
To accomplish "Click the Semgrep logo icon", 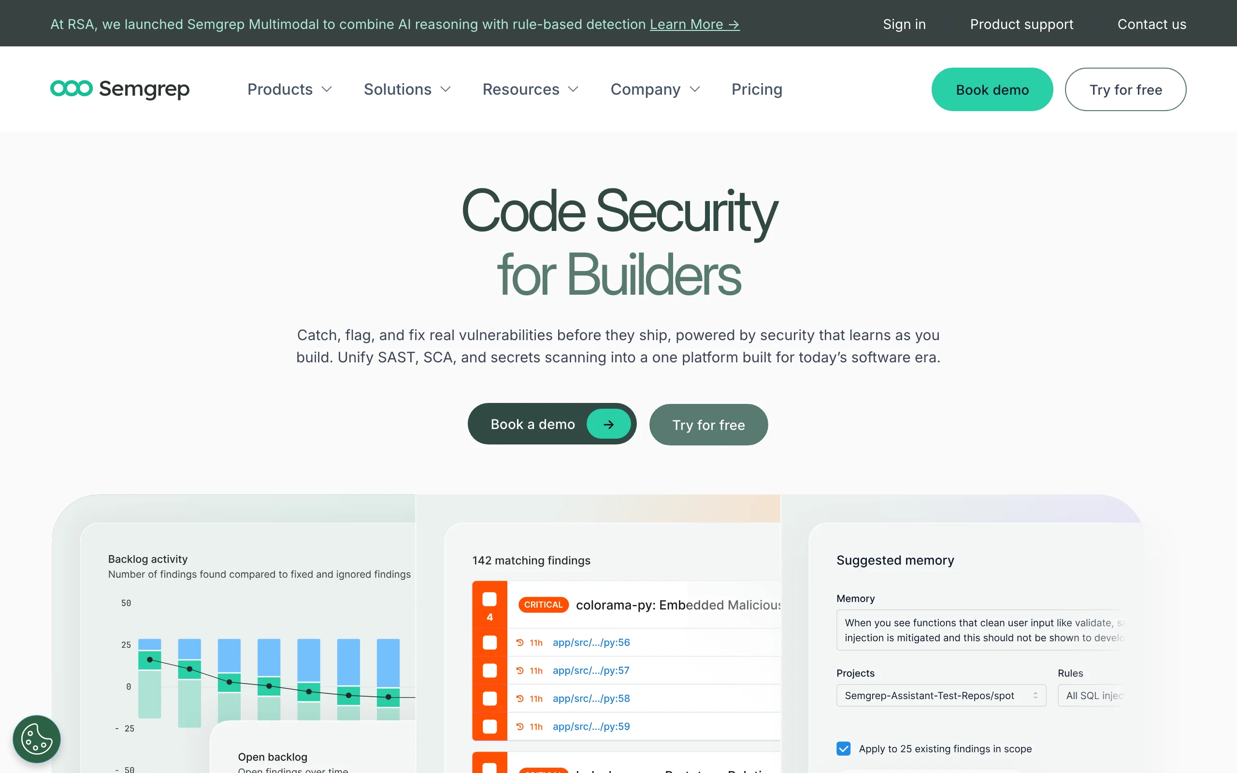I will click(71, 88).
